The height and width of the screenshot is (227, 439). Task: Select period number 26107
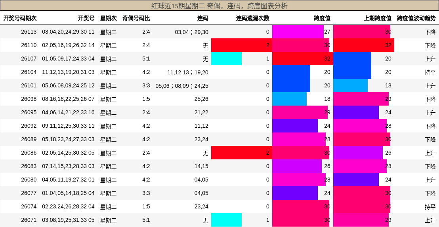tap(29, 59)
